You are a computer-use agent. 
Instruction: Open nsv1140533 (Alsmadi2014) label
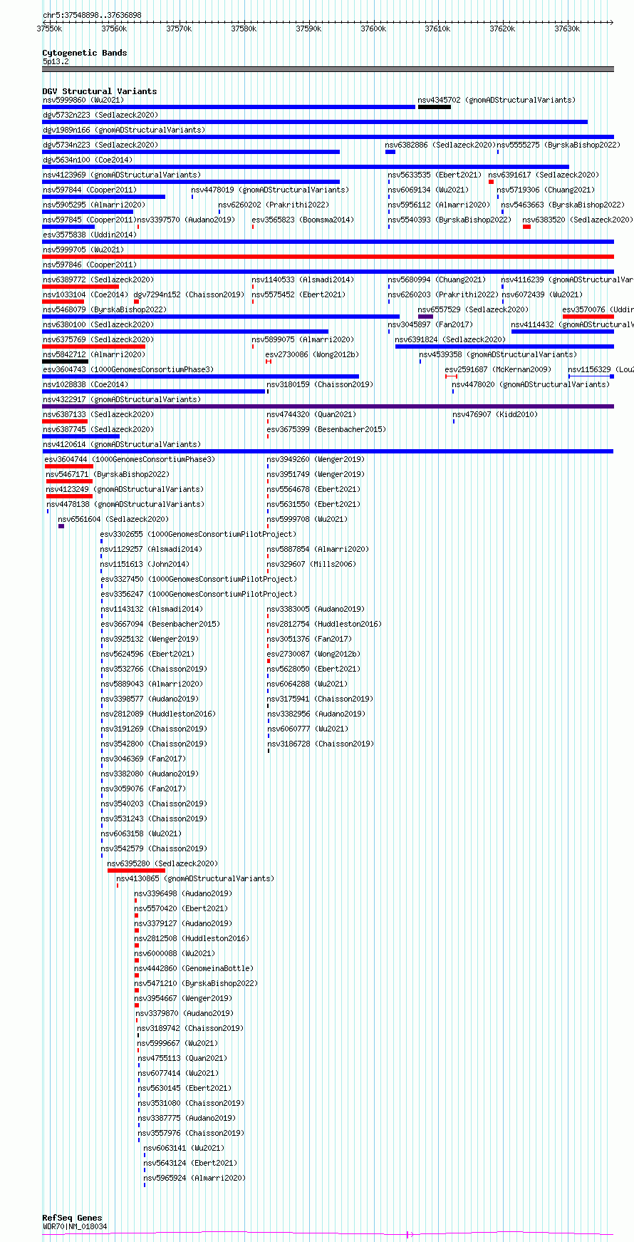click(303, 280)
